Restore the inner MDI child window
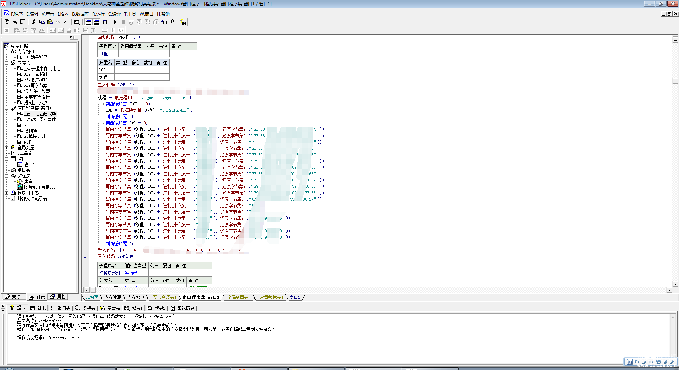 [x=669, y=14]
